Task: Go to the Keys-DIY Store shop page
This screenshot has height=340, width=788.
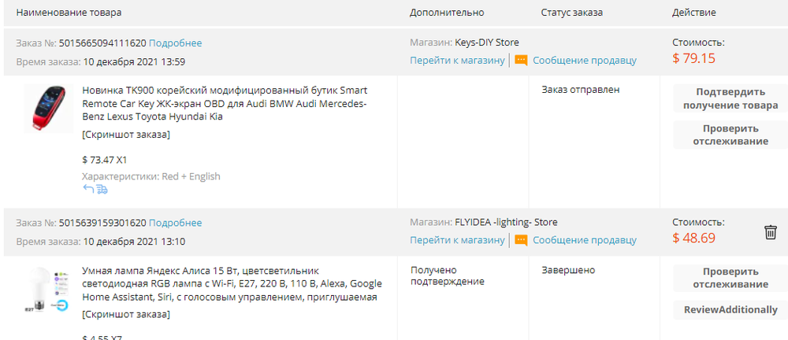Action: click(x=457, y=61)
